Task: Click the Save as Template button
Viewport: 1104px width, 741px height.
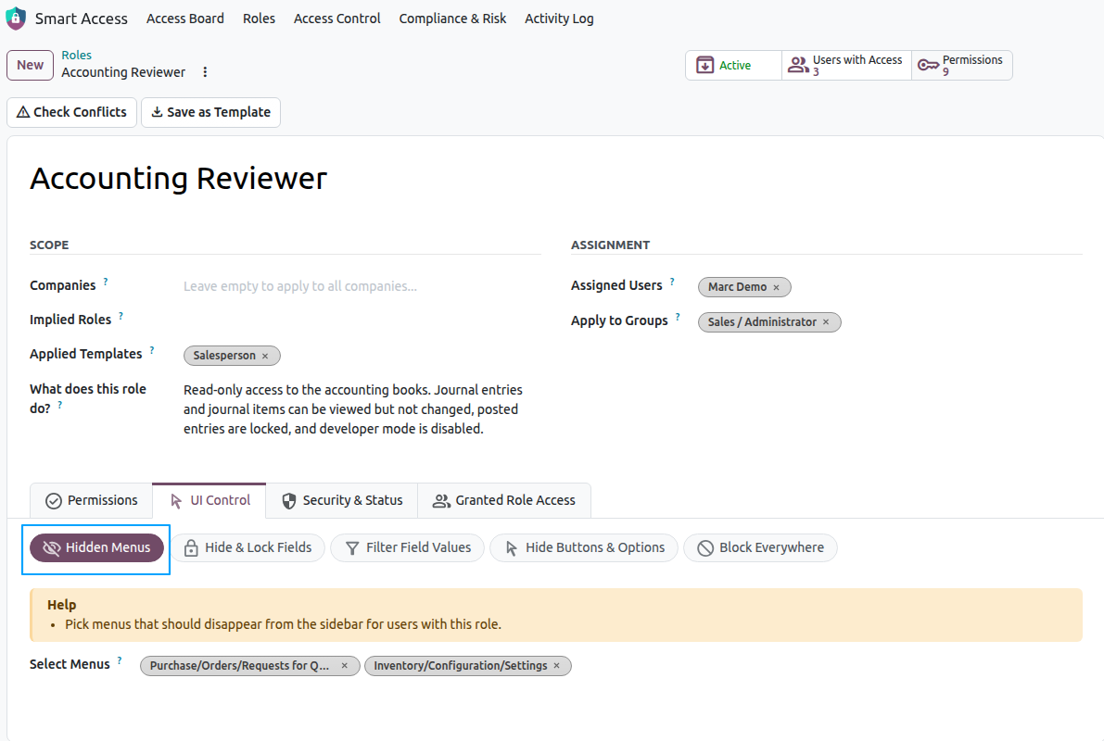Action: [211, 113]
